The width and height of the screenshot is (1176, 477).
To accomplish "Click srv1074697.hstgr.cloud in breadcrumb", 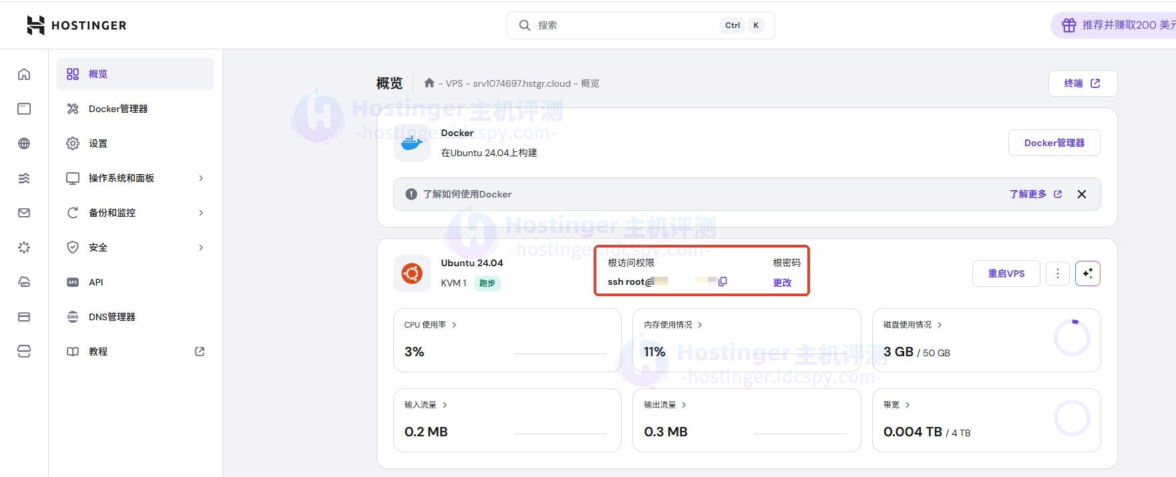I will pos(522,83).
